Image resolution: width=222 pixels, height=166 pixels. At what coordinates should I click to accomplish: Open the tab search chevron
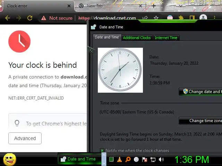180,6
